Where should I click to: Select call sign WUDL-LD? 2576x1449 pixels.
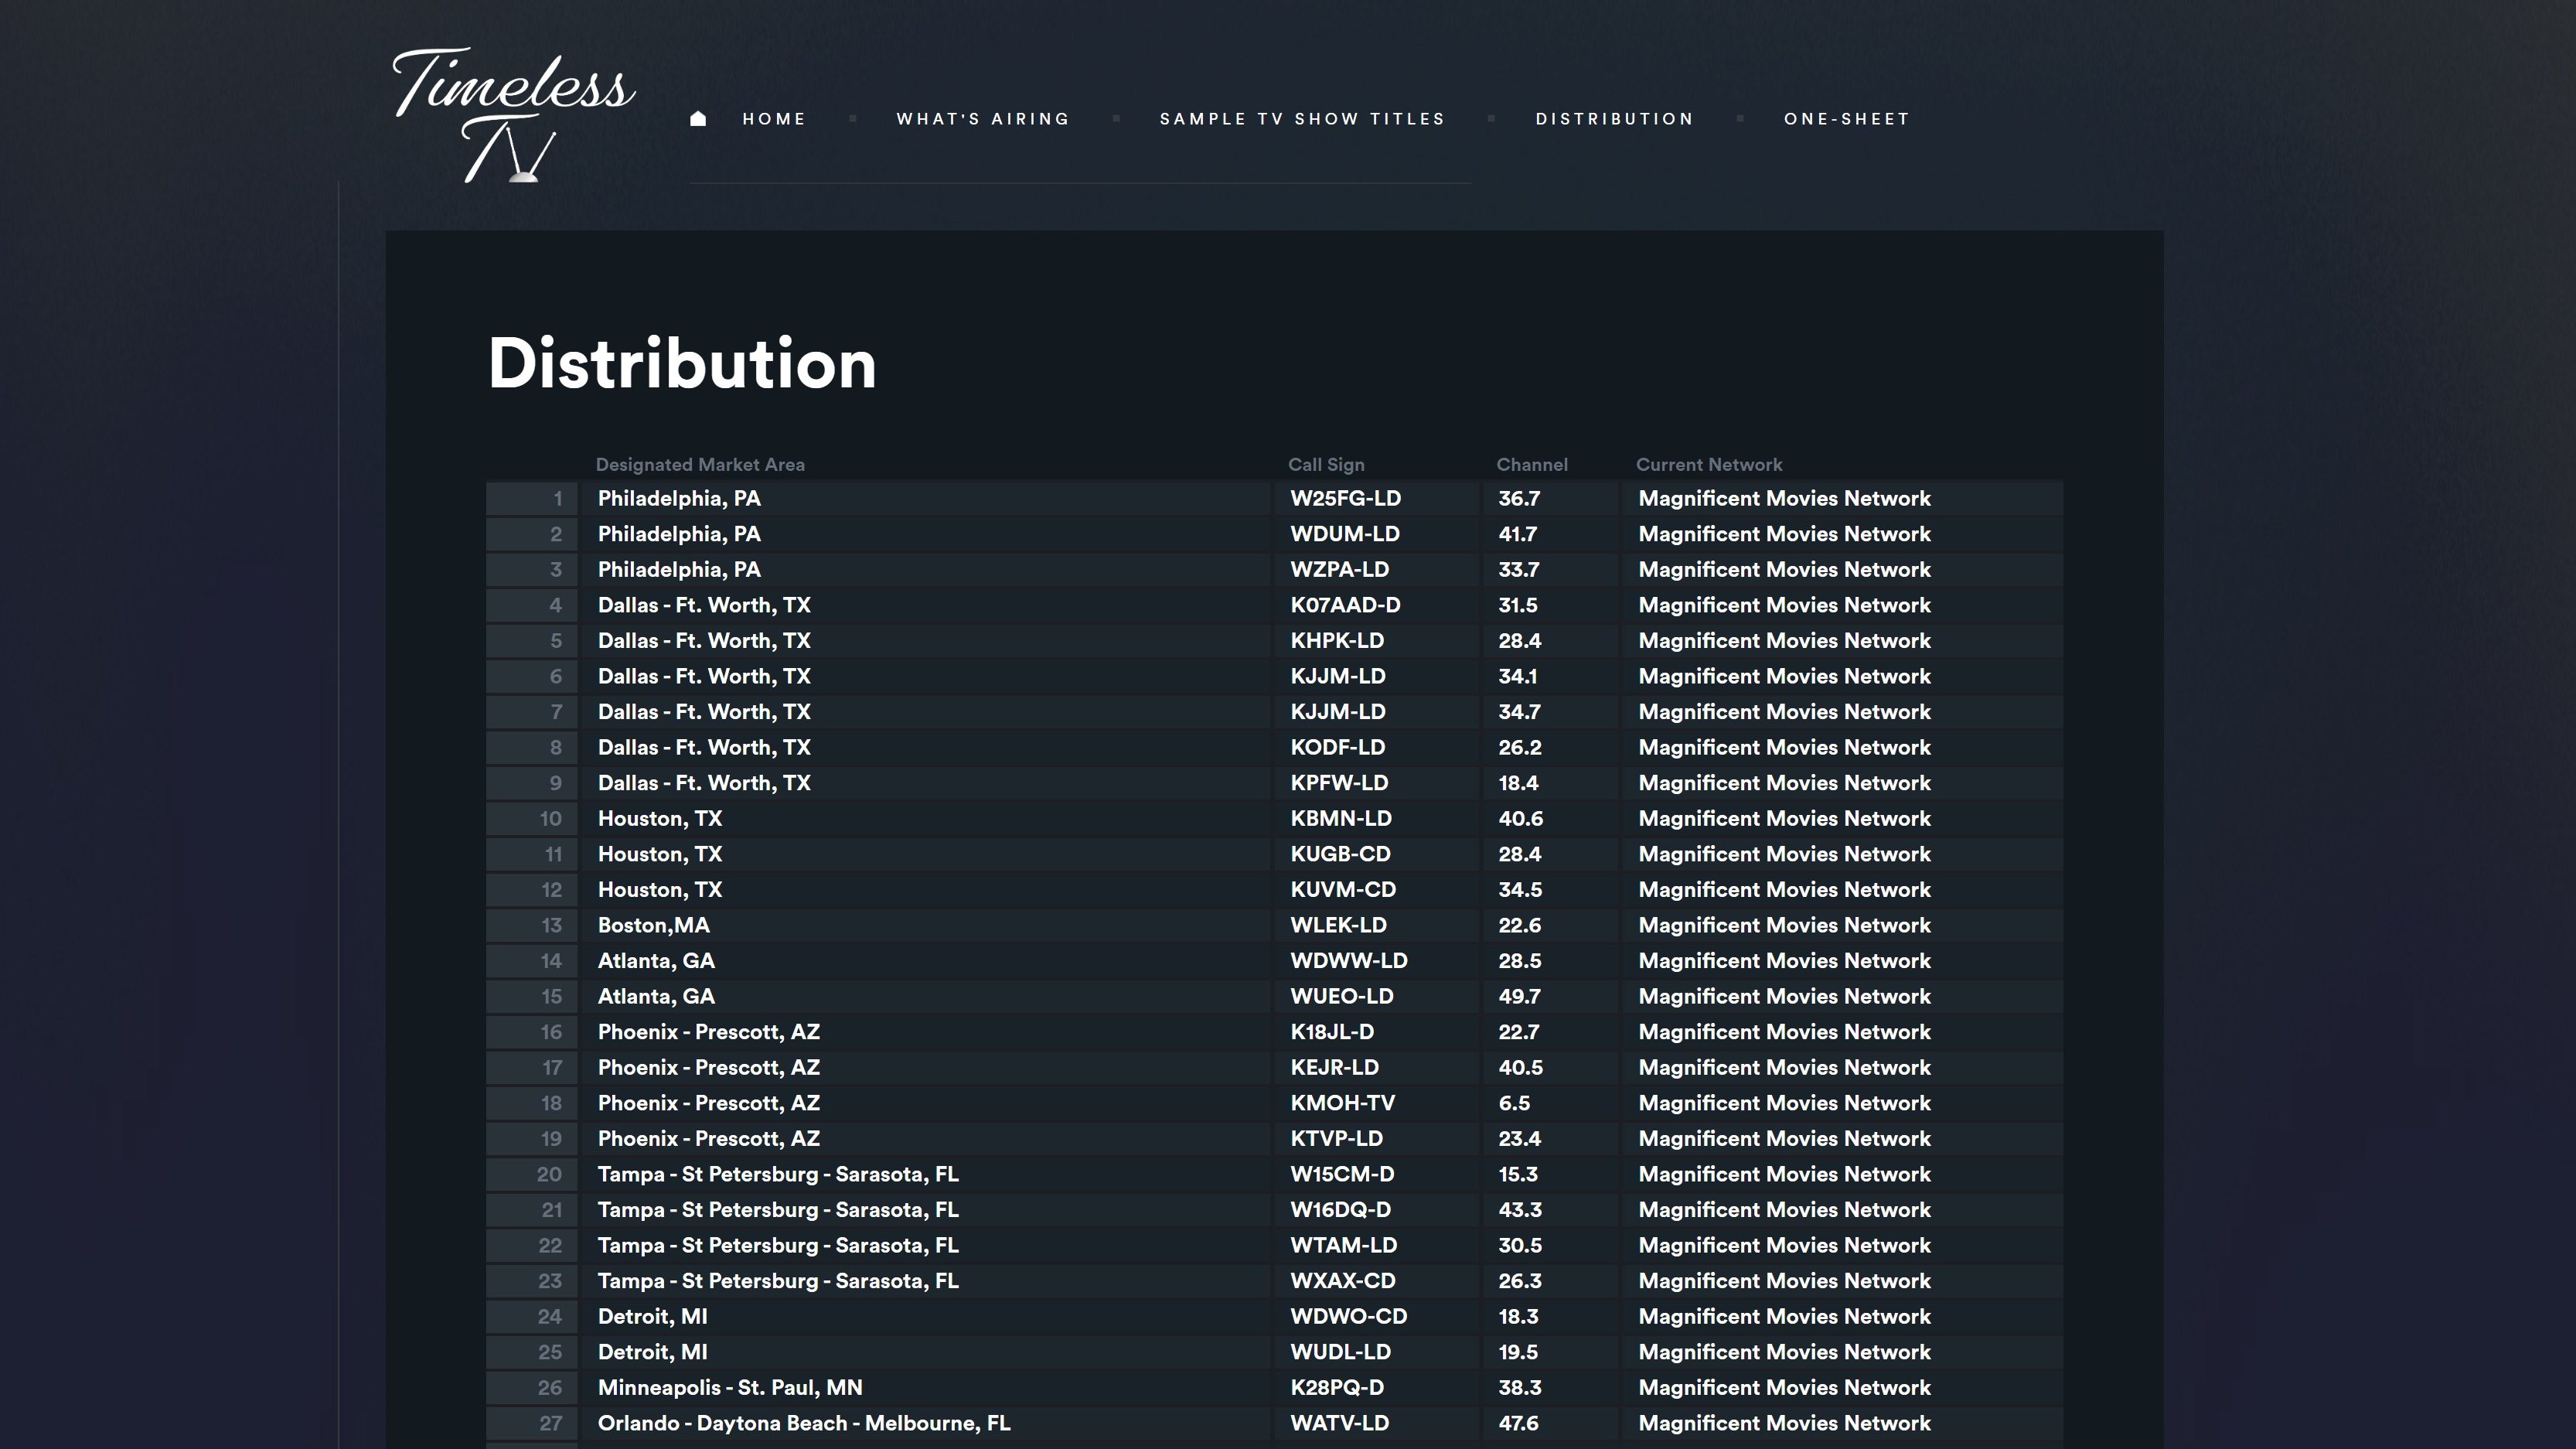pos(1340,1352)
